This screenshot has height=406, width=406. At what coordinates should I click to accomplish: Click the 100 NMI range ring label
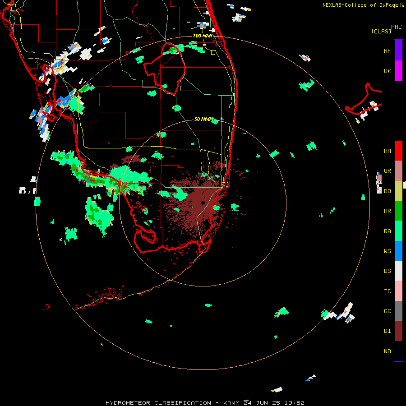click(x=203, y=36)
